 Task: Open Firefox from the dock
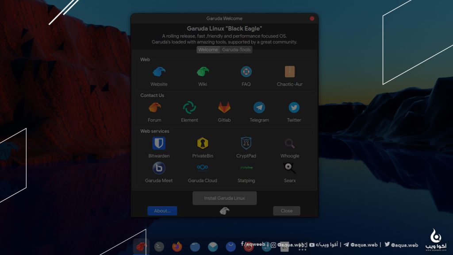[x=177, y=247]
